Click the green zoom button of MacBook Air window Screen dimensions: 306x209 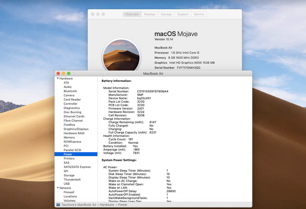coord(69,73)
